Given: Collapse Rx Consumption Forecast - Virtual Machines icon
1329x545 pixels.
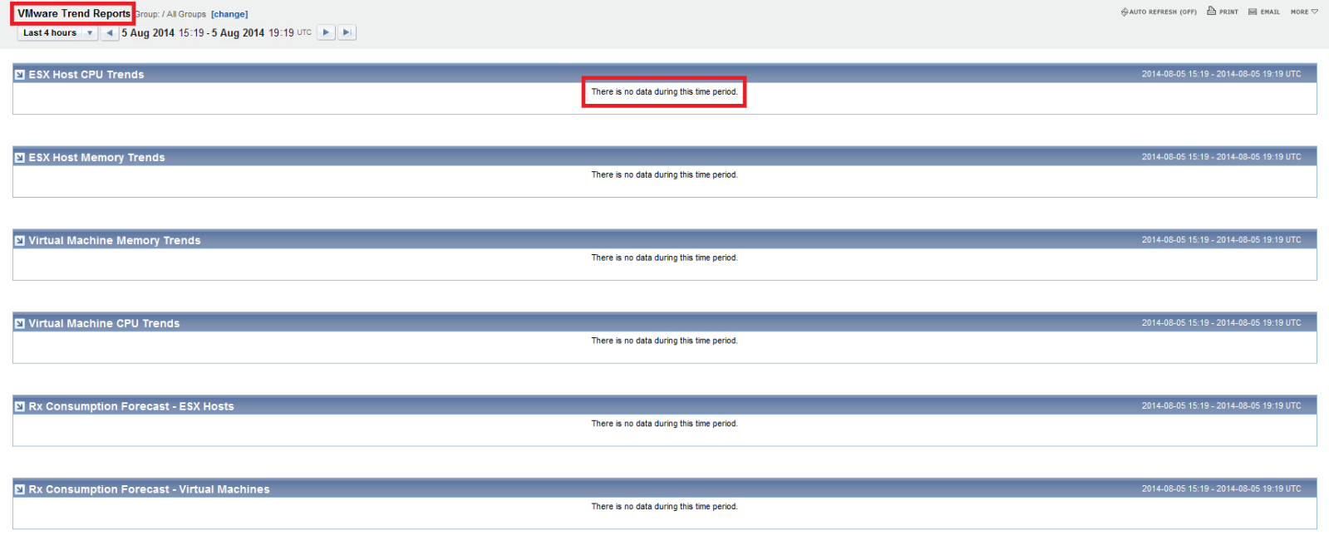Looking at the screenshot, I should pos(20,490).
